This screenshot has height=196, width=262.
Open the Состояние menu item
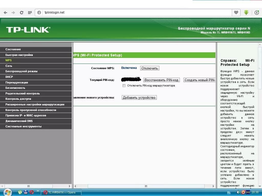36,49
